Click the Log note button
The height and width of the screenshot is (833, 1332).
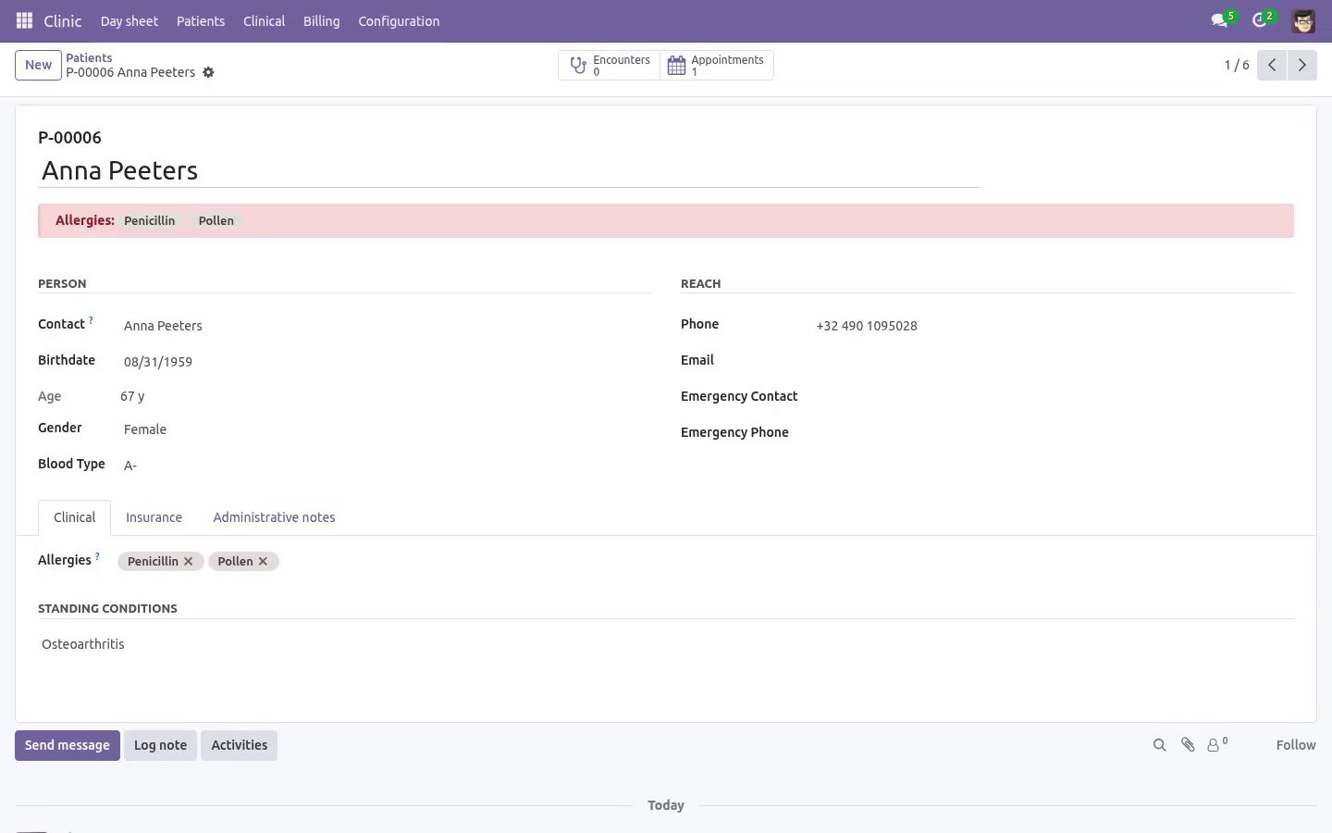click(160, 745)
